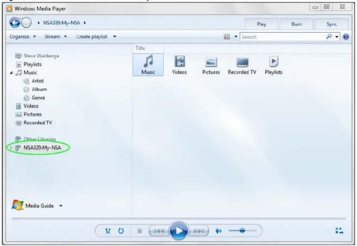
Task: Click the View options icon beside search
Action: [x=227, y=37]
